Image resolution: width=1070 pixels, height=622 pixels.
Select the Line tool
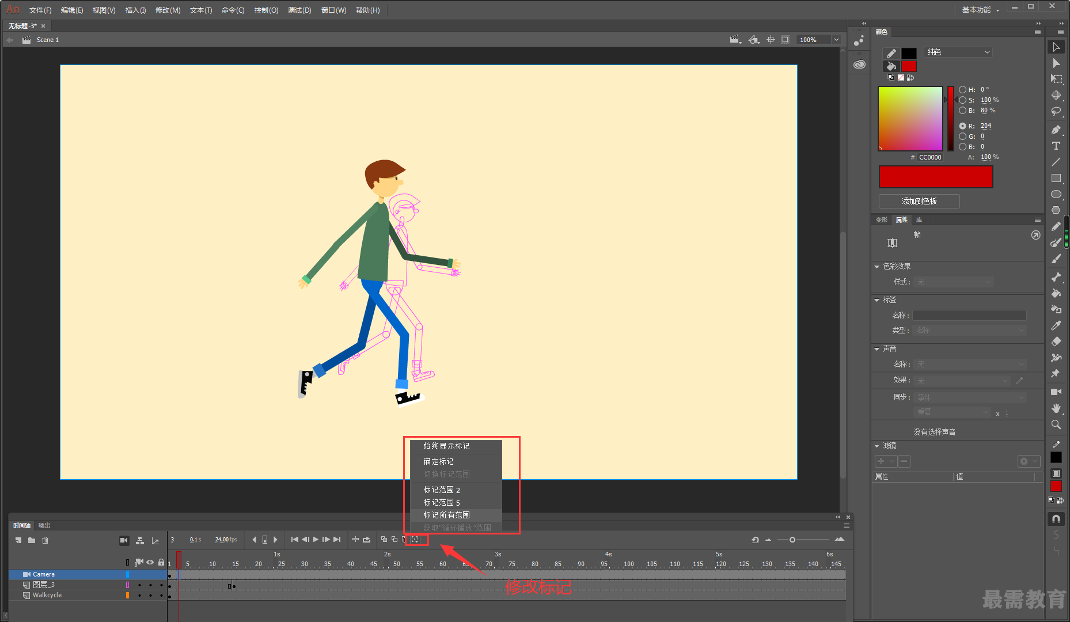[1056, 162]
